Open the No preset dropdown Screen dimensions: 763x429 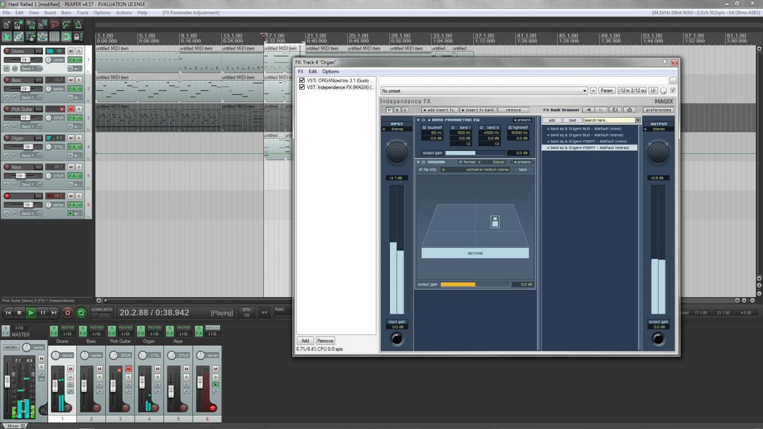pyautogui.click(x=484, y=91)
